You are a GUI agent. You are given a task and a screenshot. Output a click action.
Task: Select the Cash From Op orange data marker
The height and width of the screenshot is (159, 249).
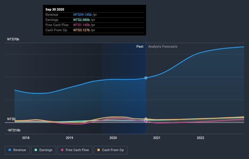click(146, 119)
